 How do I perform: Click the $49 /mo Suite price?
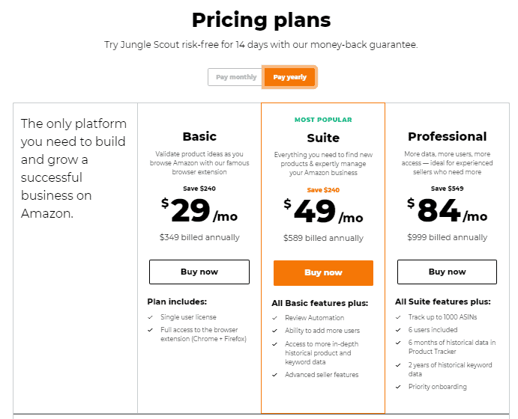323,212
